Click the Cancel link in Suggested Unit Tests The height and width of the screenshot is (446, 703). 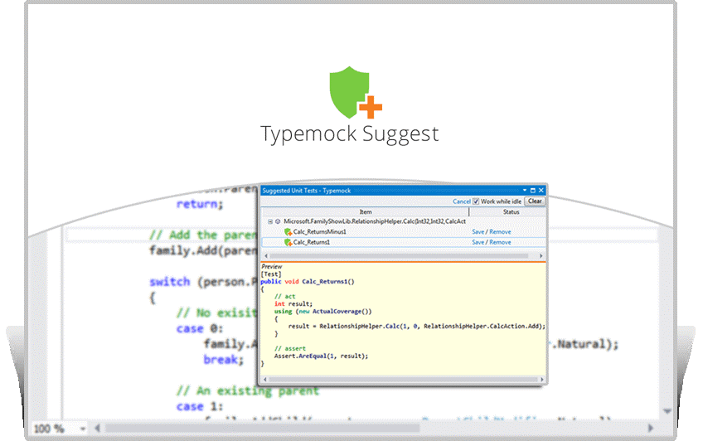tap(461, 201)
